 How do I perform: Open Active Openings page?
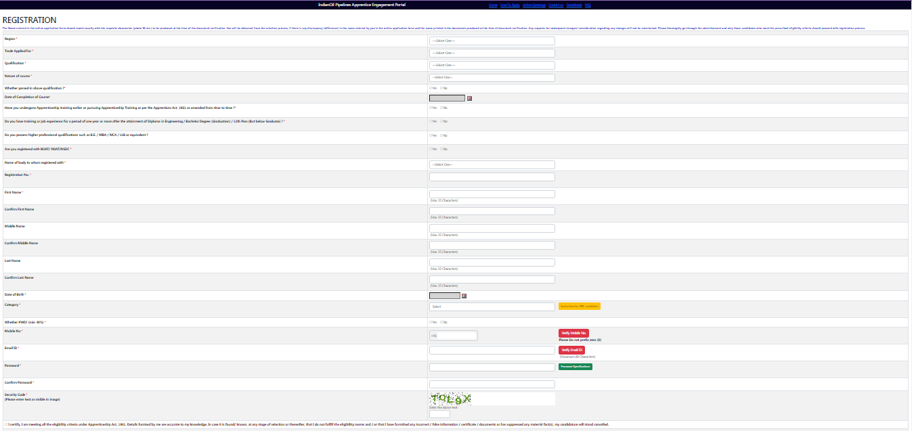pyautogui.click(x=534, y=5)
